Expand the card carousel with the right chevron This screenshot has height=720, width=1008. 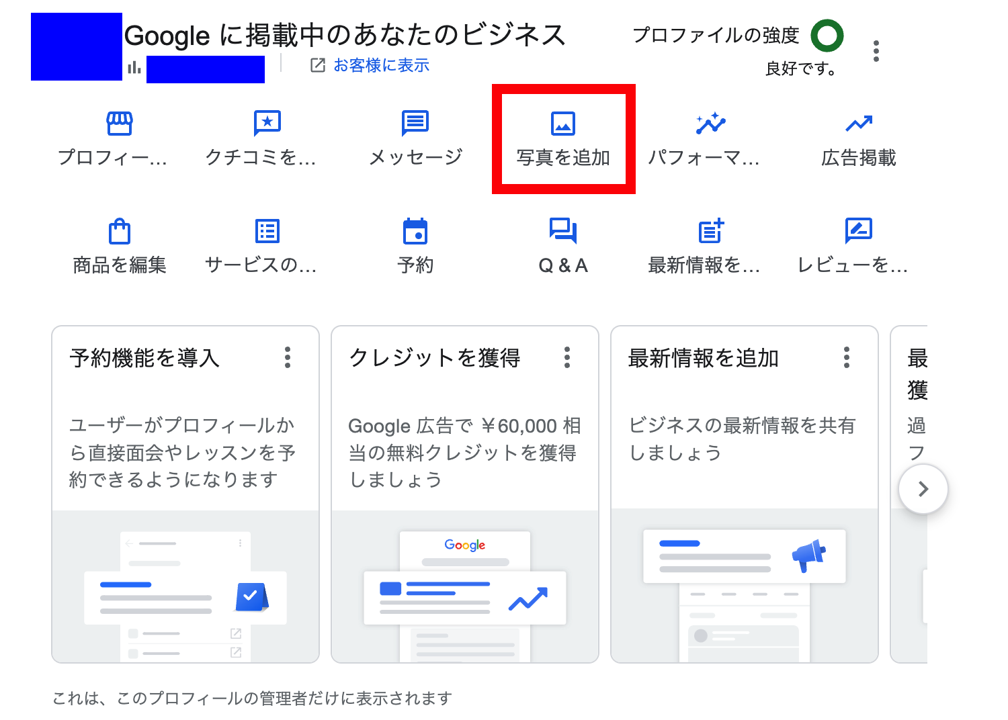tap(923, 489)
